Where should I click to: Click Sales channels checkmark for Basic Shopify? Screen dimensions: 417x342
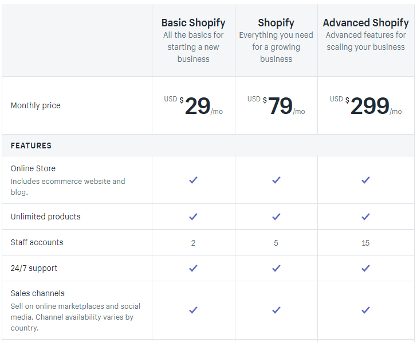click(x=193, y=310)
